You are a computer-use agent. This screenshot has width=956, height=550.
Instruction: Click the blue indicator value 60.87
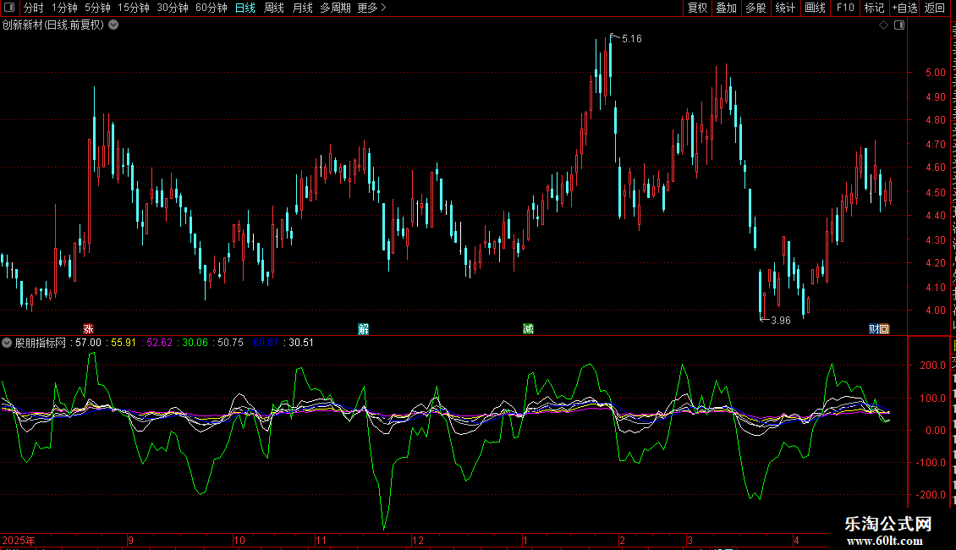(266, 343)
